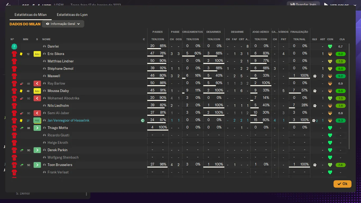The image size is (361, 203).
Task: Open player Stéphane Demol's profile
Action: (61, 69)
